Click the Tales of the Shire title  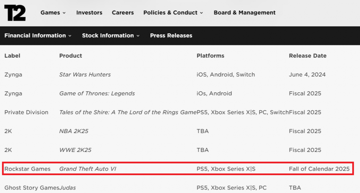point(128,112)
